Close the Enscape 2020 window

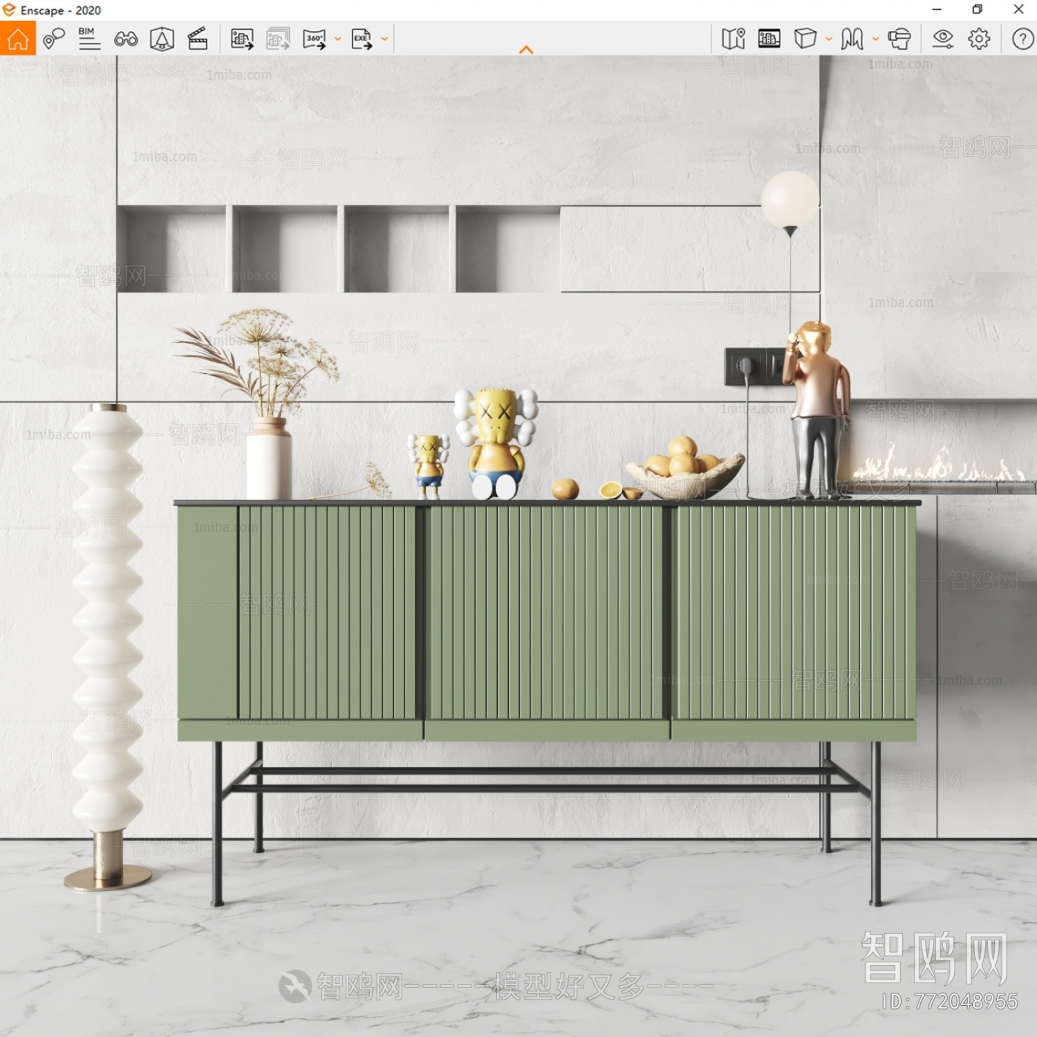[1018, 10]
